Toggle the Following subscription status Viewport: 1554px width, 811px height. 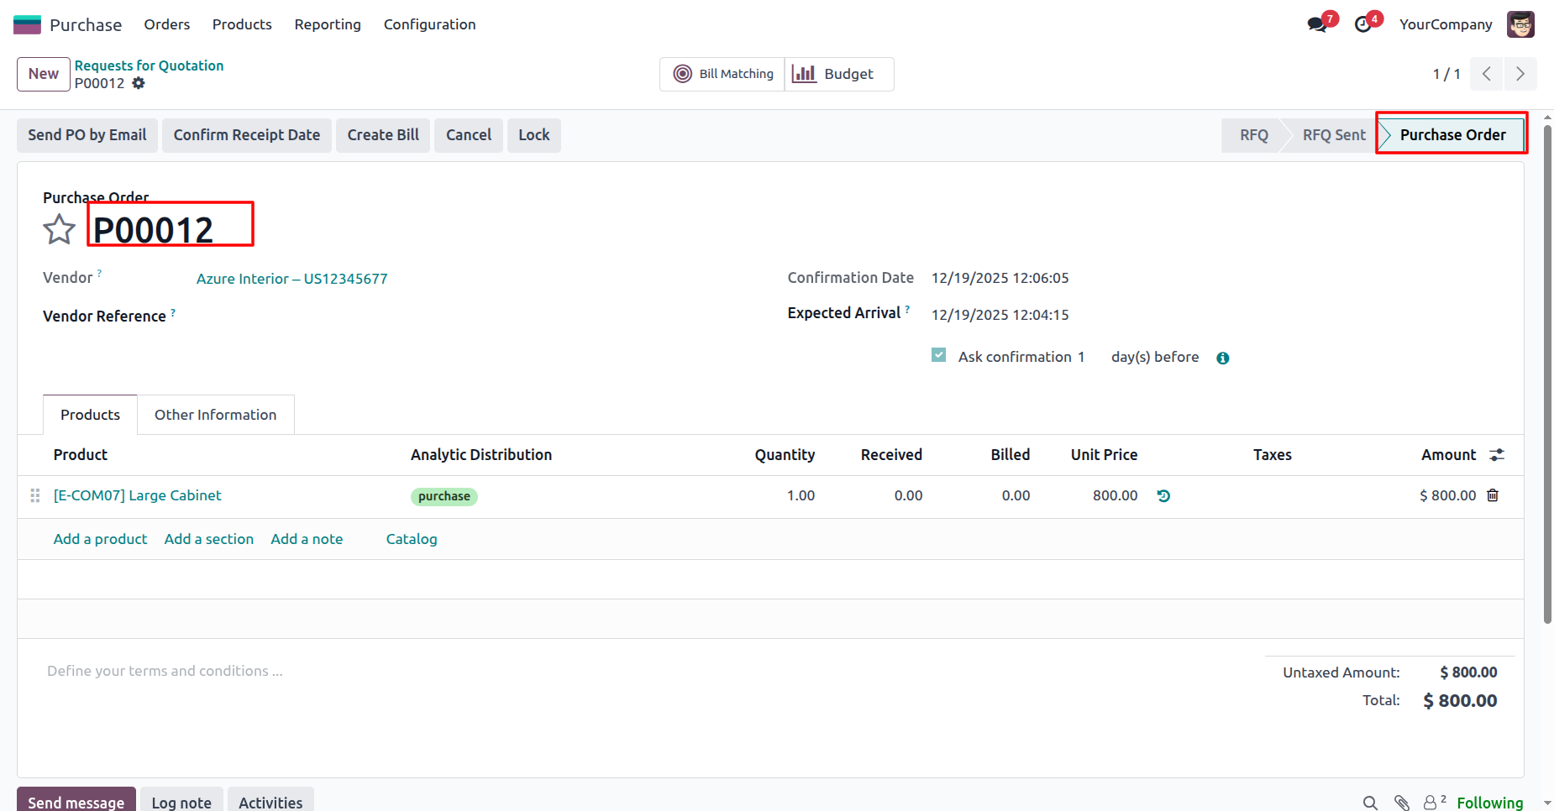click(1489, 803)
